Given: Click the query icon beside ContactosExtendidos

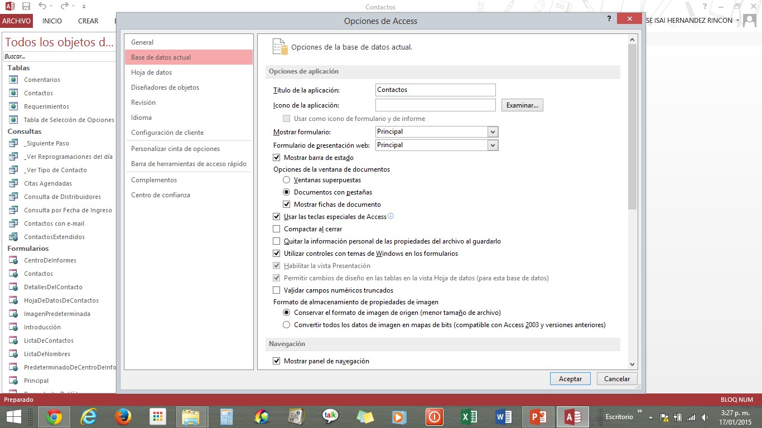Looking at the screenshot, I should click(13, 237).
